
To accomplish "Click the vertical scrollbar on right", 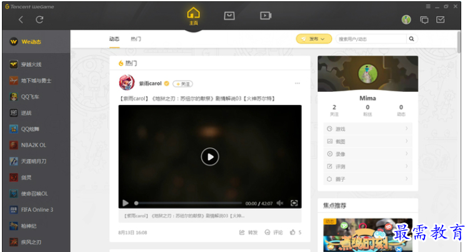I will click(x=459, y=42).
